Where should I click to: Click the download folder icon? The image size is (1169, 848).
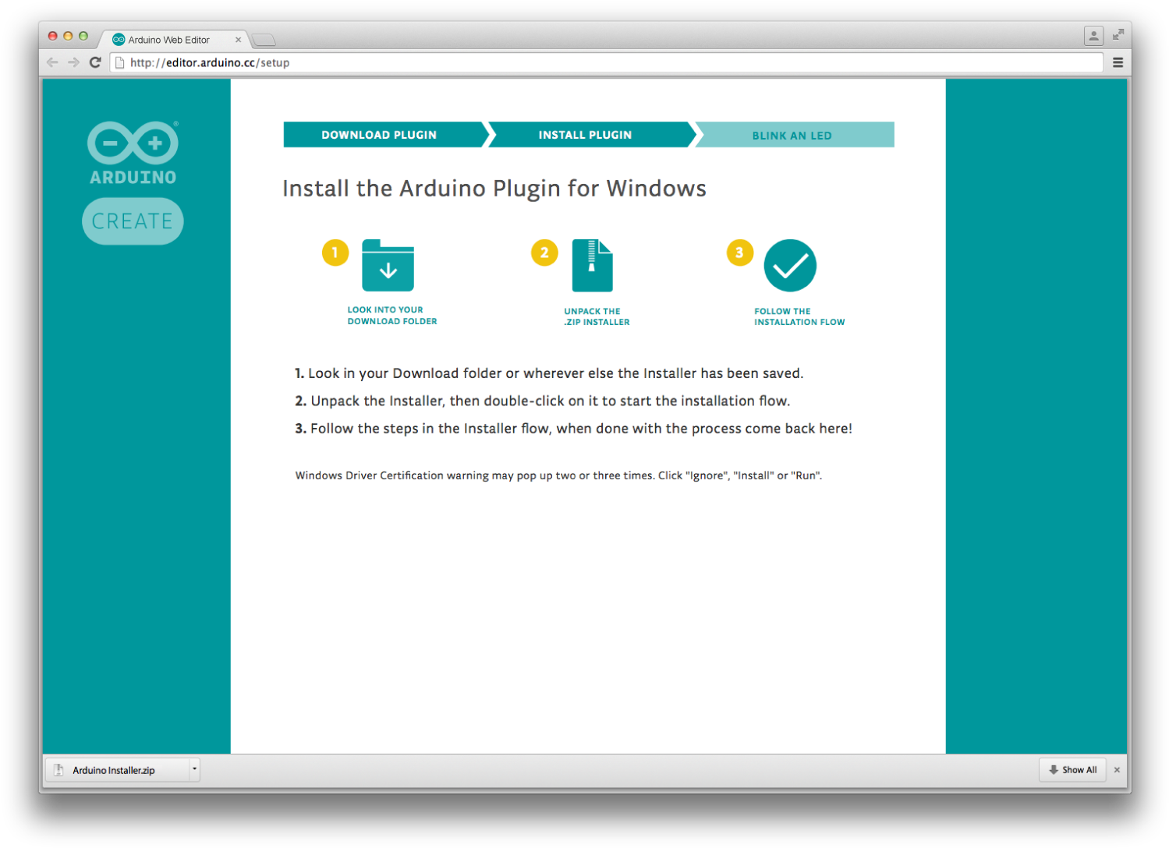[388, 266]
